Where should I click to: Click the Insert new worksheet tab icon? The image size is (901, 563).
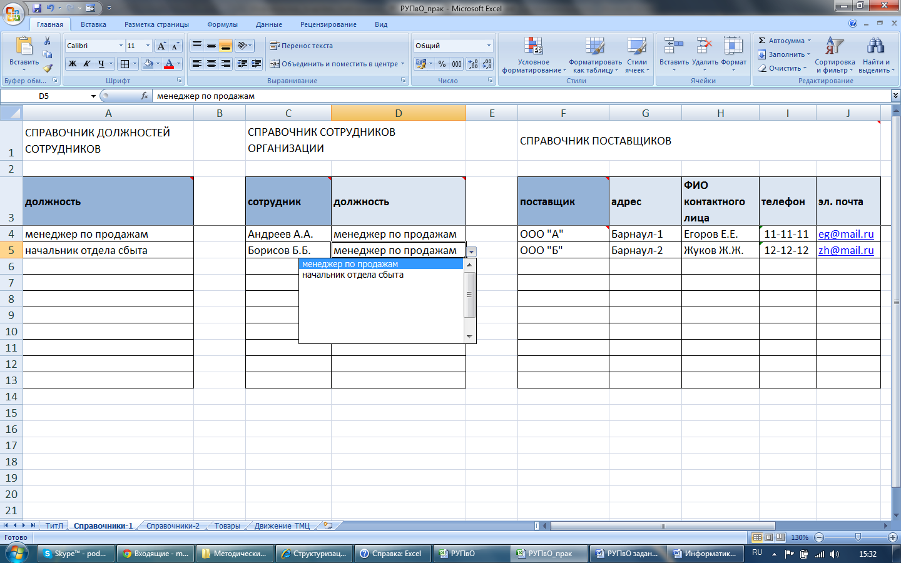(328, 525)
